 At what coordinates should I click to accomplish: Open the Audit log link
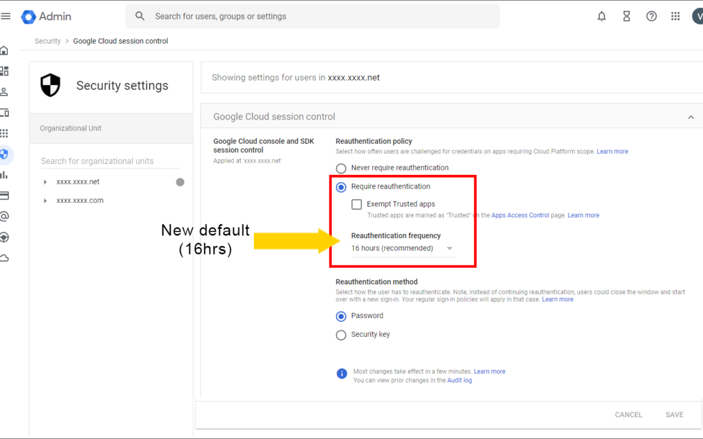(460, 380)
